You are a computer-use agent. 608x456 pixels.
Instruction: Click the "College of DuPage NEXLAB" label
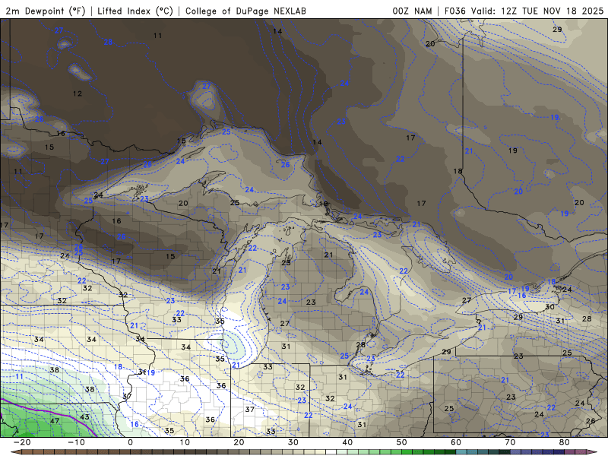(245, 11)
